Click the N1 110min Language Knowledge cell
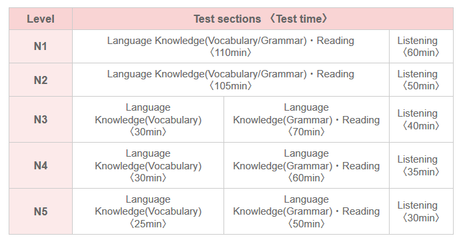The image size is (459, 240). point(231,46)
